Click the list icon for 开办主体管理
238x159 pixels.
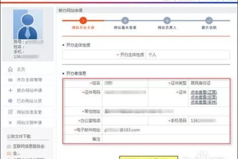click(x=10, y=80)
